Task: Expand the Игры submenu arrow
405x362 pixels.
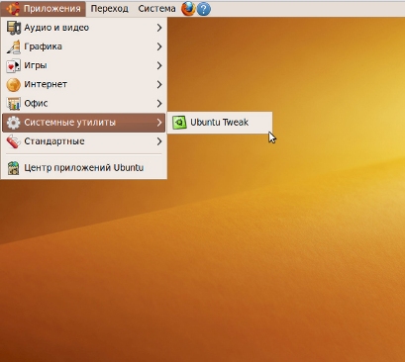Action: click(x=159, y=65)
